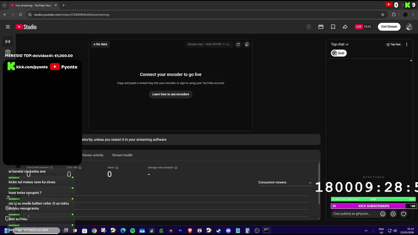This screenshot has height=235, width=418.
Task: Click the chat panel scrollbar arrow
Action: tap(411, 60)
